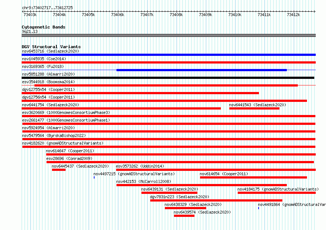Open nsv614654 (Cooper2011) label
This screenshot has width=326, height=230.
[224, 174]
